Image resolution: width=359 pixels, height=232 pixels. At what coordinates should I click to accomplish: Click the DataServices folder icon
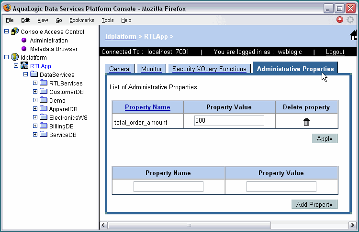pos(34,74)
